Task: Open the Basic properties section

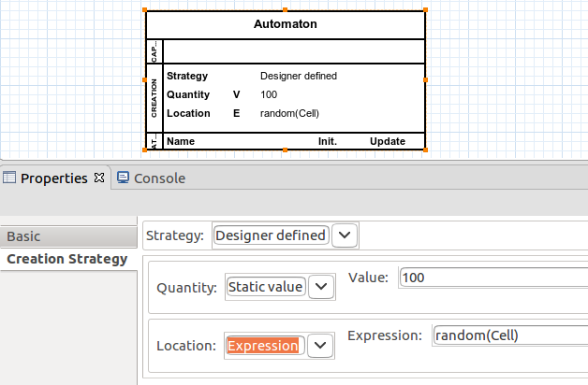Action: [25, 236]
